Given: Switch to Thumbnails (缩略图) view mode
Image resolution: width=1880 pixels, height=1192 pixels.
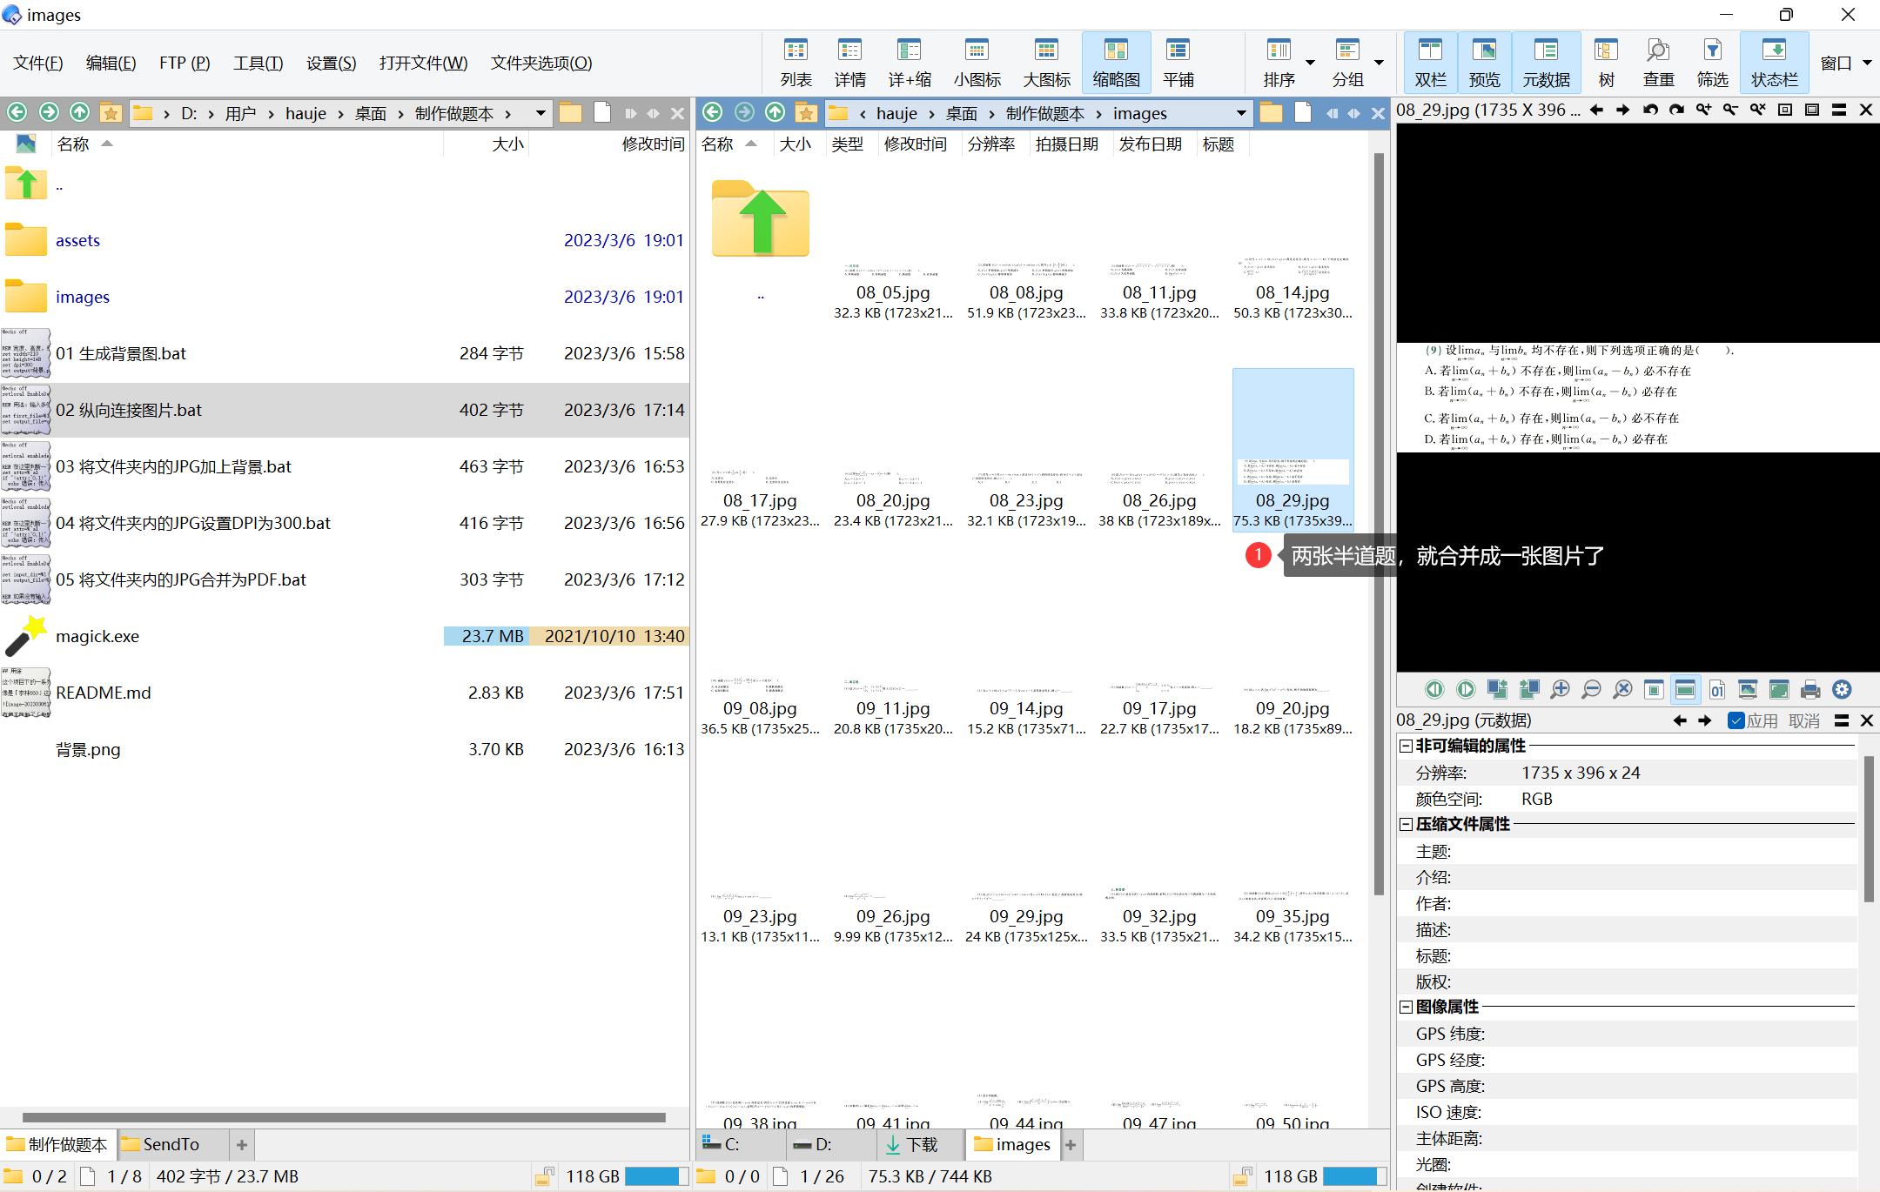Looking at the screenshot, I should point(1116,63).
